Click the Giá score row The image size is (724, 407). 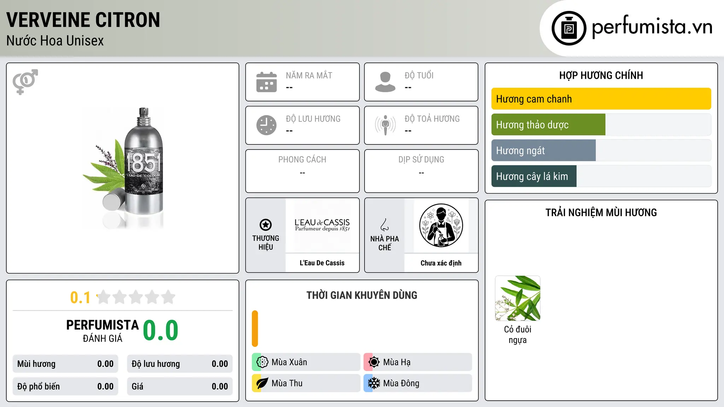point(180,387)
